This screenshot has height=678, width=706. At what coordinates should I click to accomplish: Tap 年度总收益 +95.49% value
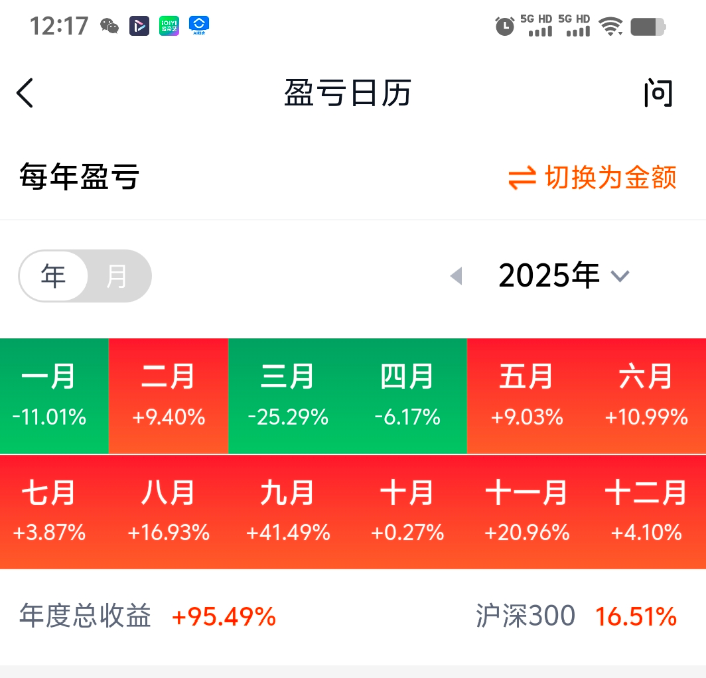(x=224, y=617)
